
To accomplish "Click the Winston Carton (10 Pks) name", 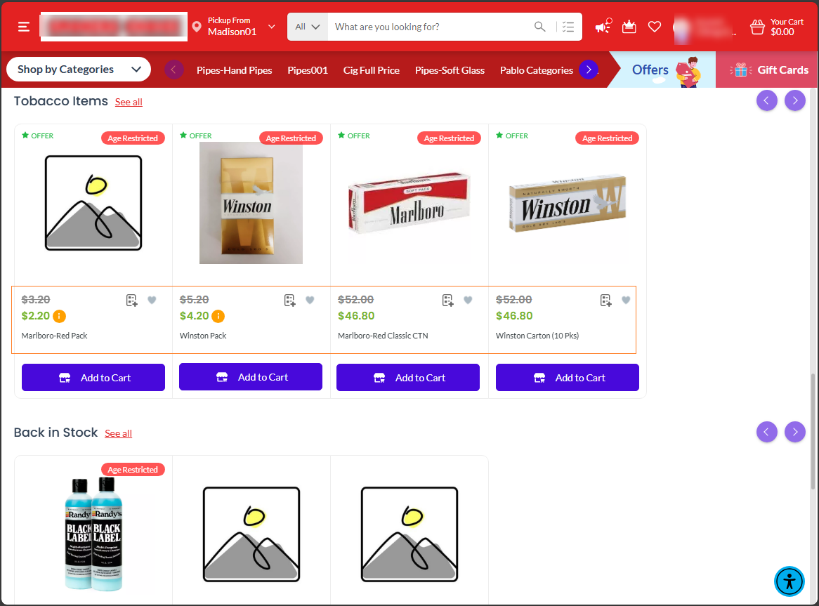I will click(x=537, y=336).
